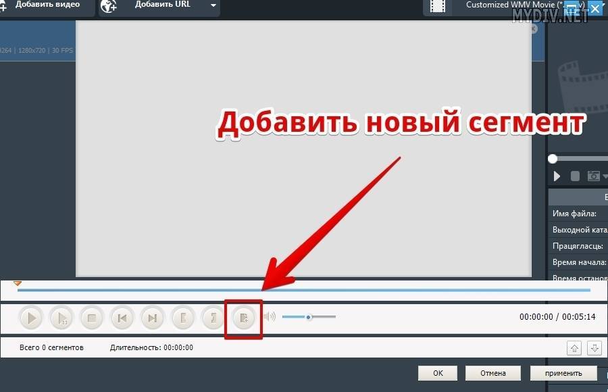Click the film strip profile icon

click(438, 6)
